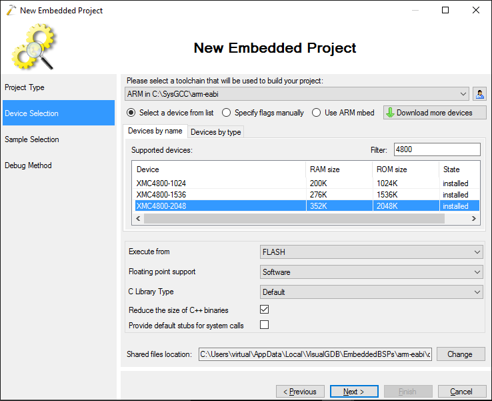This screenshot has height=401, width=492.
Task: Maximize the New Embedded Project window
Action: pos(445,10)
